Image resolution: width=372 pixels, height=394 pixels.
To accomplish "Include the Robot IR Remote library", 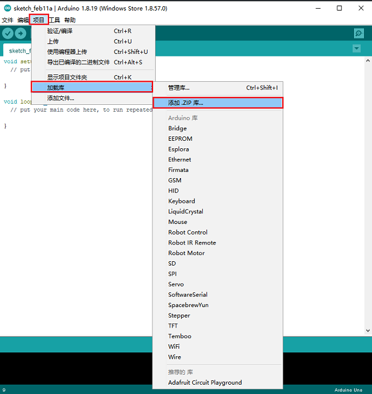I will click(218, 243).
